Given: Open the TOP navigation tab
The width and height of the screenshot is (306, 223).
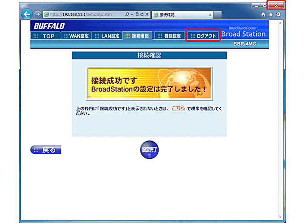Looking at the screenshot, I should (45, 36).
